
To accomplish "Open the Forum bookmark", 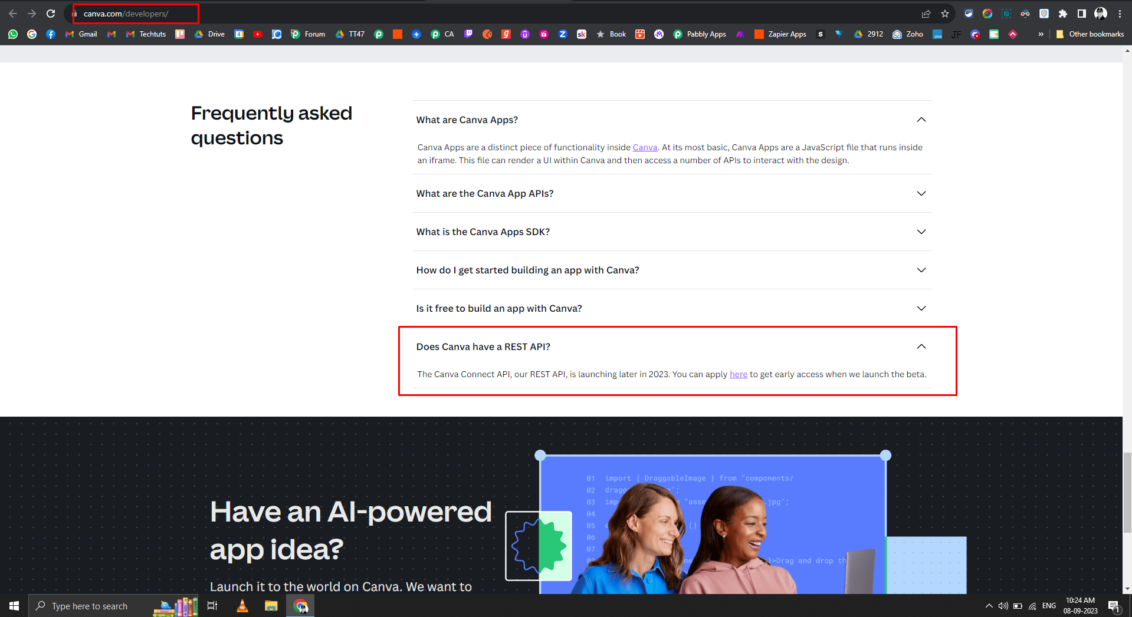I will (308, 34).
